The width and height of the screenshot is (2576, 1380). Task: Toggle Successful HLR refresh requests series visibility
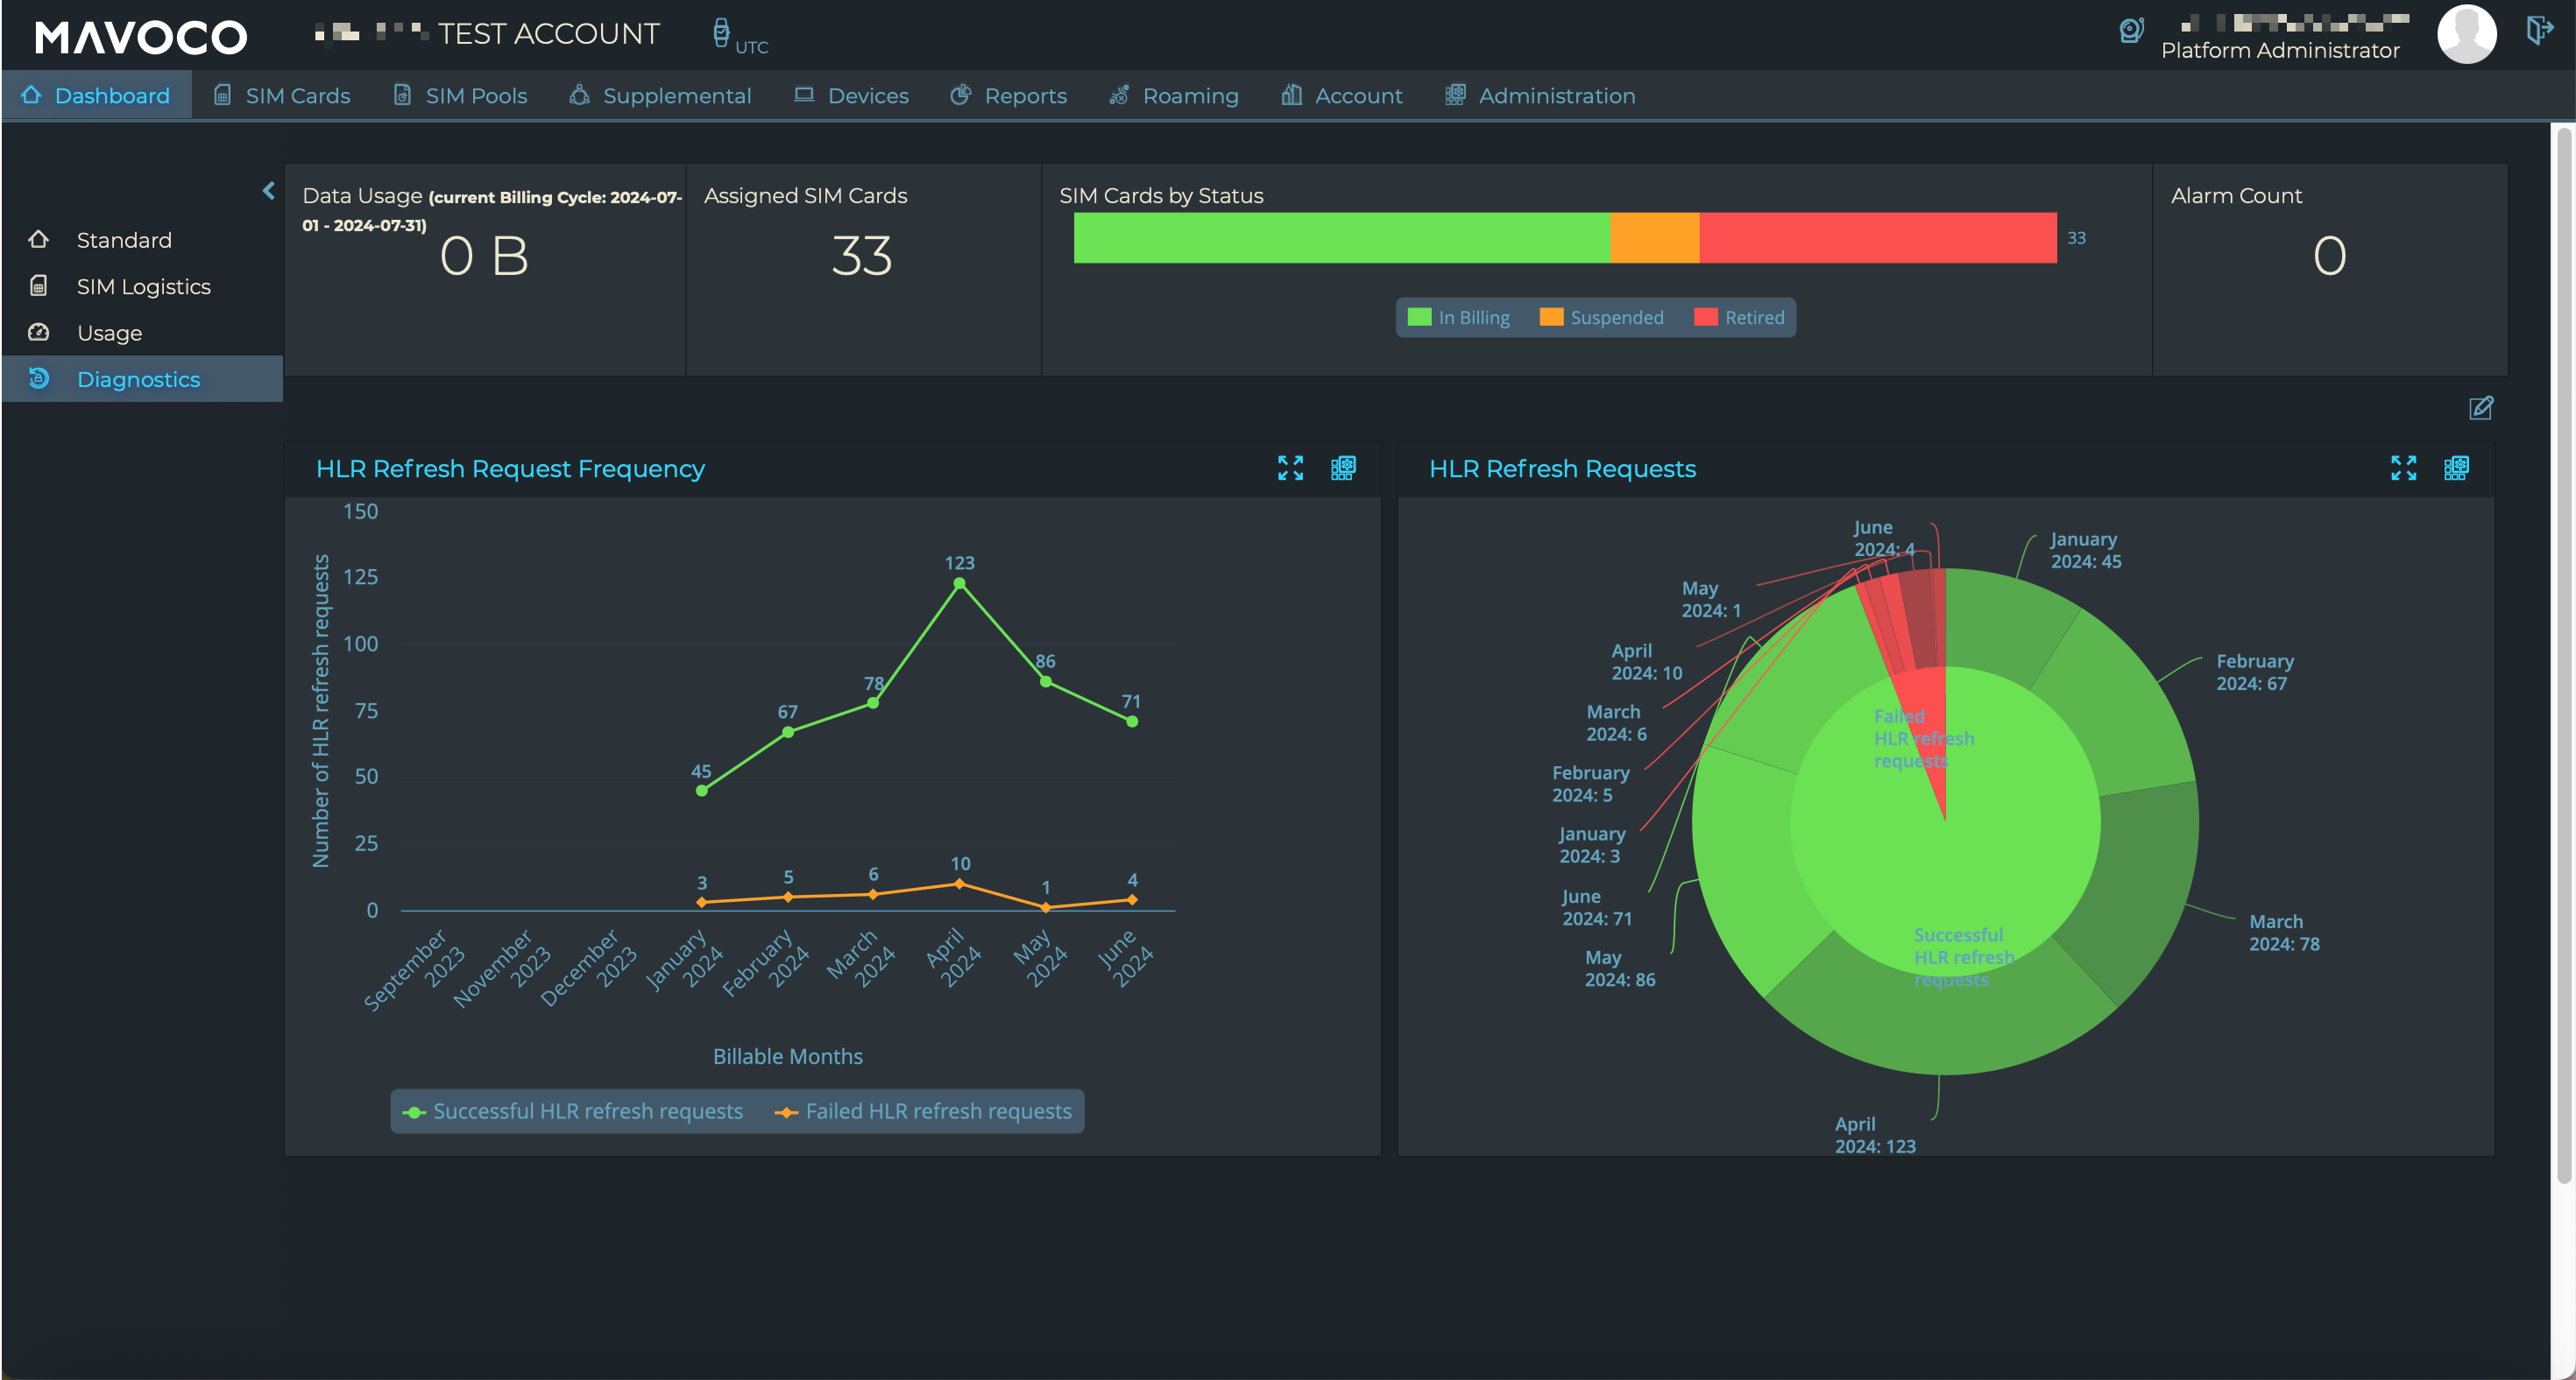click(x=586, y=1111)
